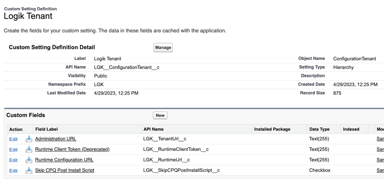Edit the Runtime Configuration URL field
Image resolution: width=384 pixels, height=179 pixels.
(x=13, y=160)
